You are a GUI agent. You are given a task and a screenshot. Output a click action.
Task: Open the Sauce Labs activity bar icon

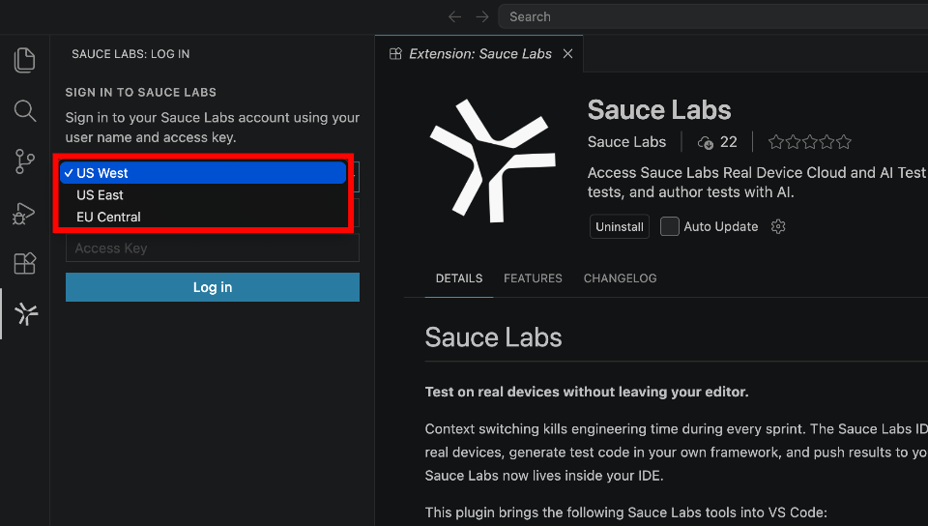point(26,314)
